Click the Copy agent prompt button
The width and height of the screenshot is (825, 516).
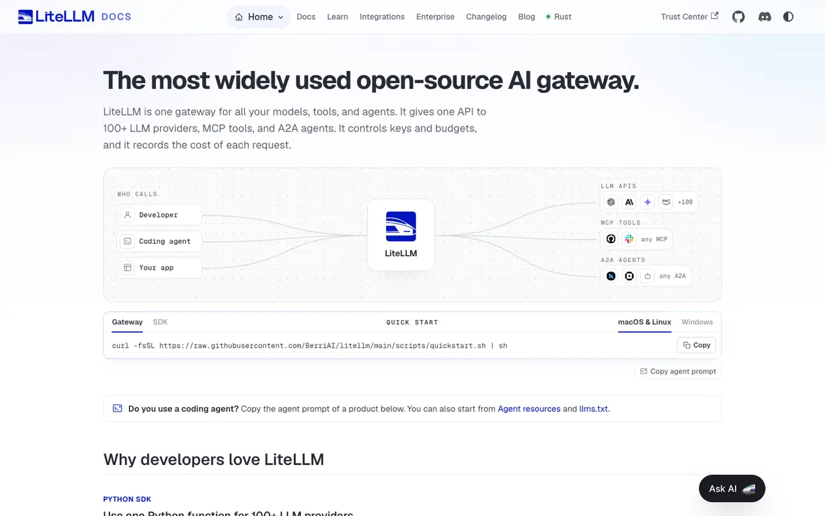coord(678,372)
